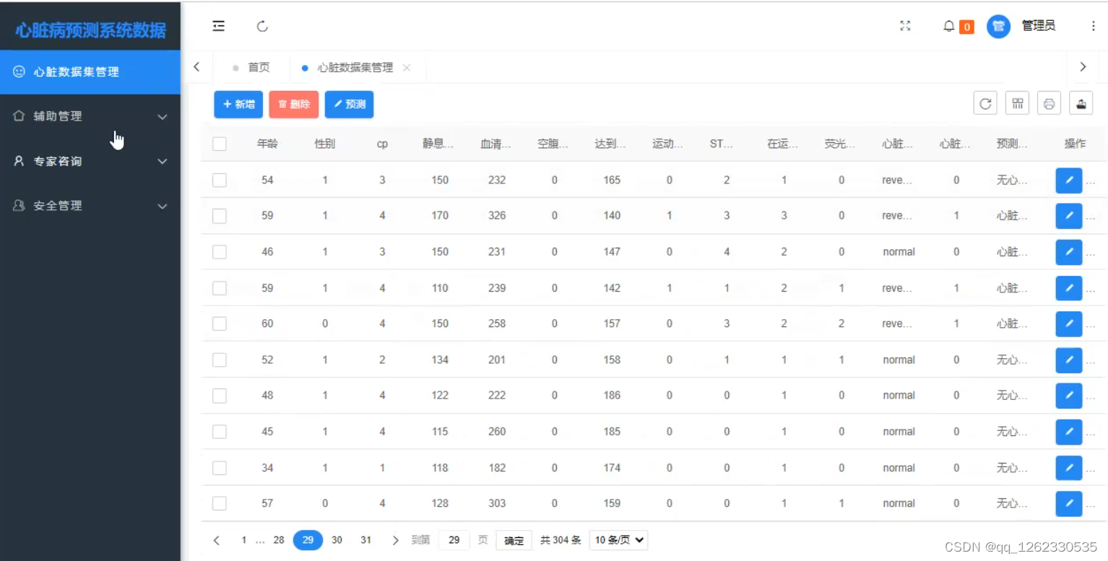Check the row with age 45
Viewport: 1108px width, 561px height.
pyautogui.click(x=220, y=432)
